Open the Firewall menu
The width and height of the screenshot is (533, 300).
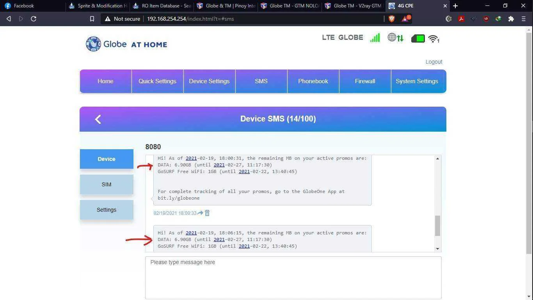(365, 81)
